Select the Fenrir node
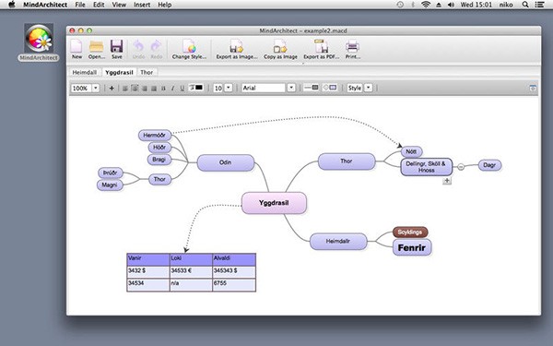Screen dimensions: 553x346 412,247
